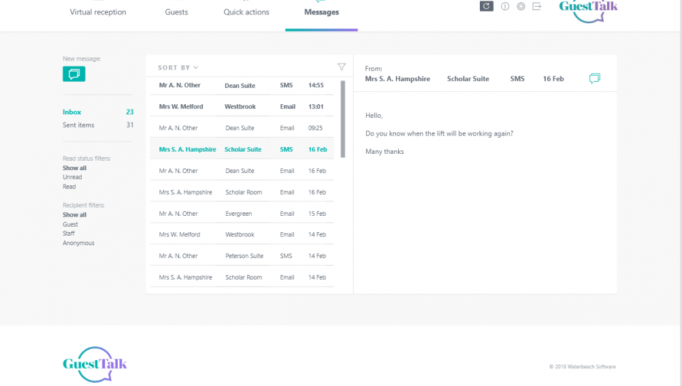Switch to the Guests tab
682x386 pixels.
click(x=176, y=12)
